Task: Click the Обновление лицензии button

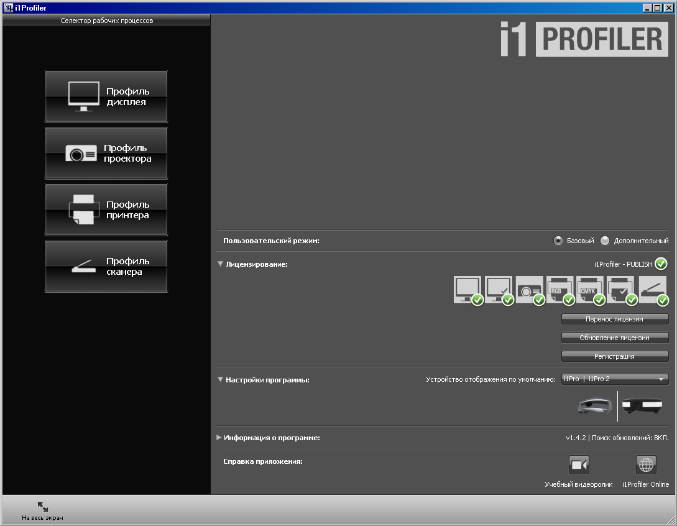Action: coord(615,338)
